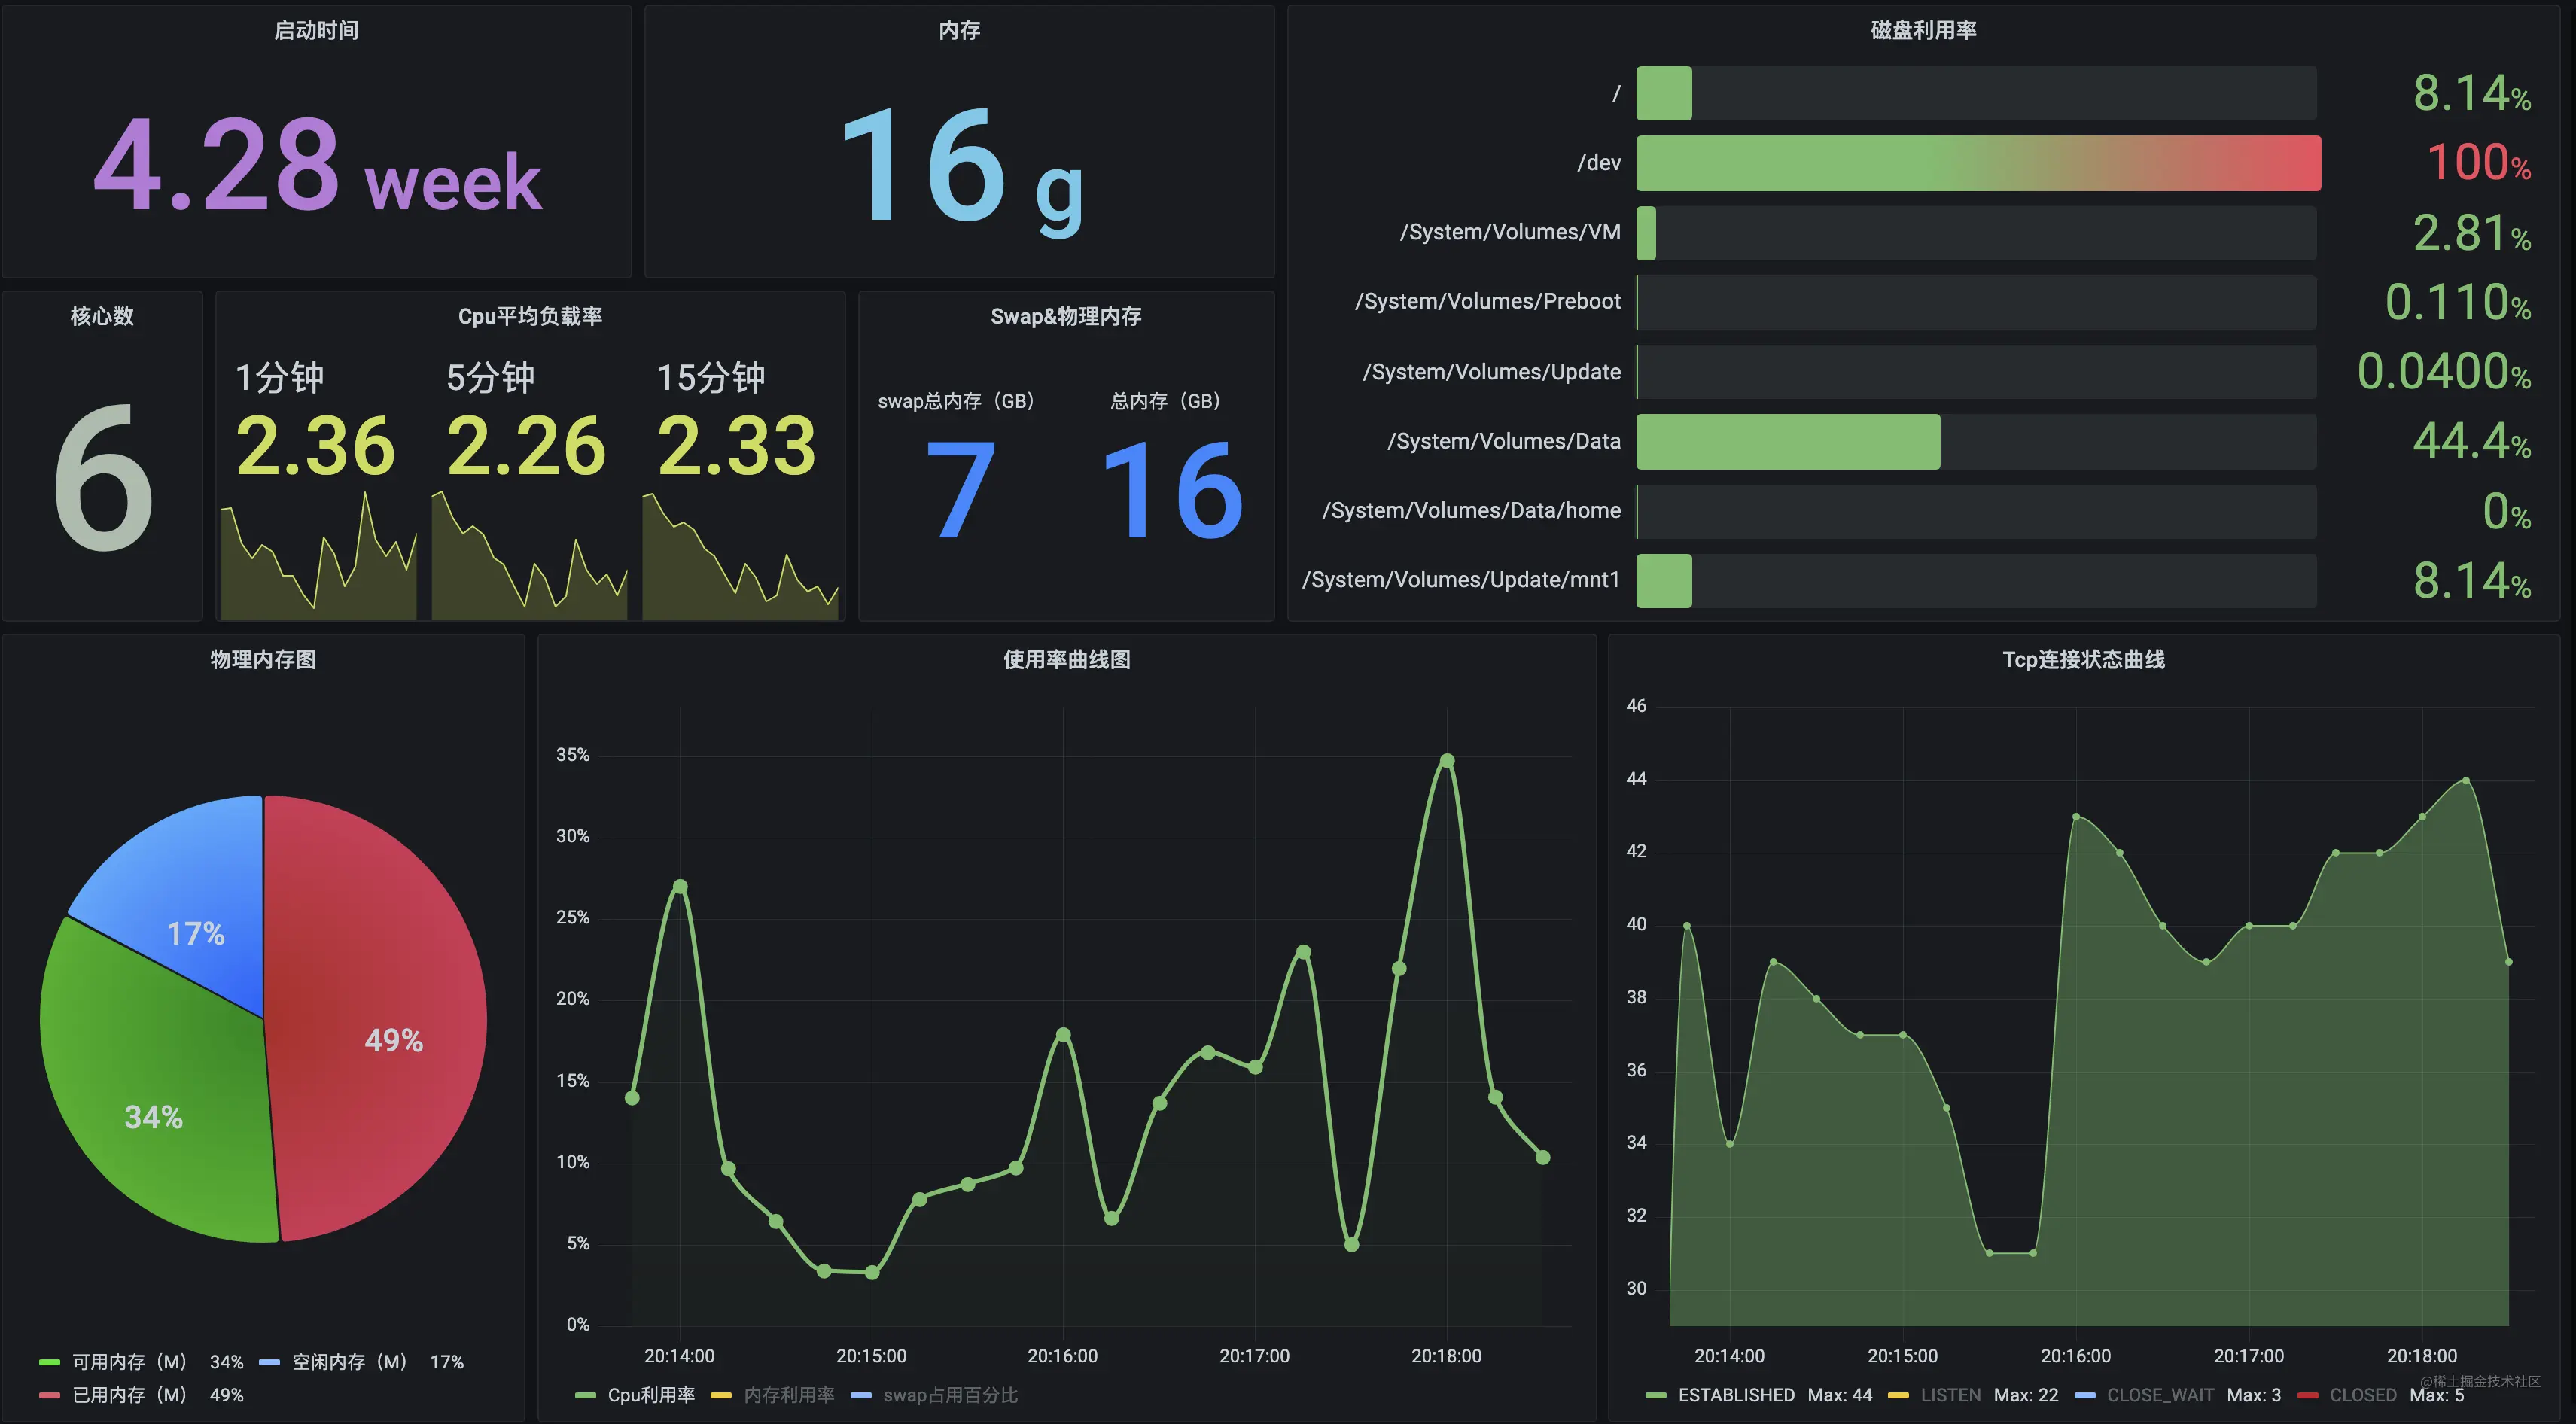Click the /System/Volumes/Data usage bar
The height and width of the screenshot is (1424, 2576).
(x=1787, y=441)
